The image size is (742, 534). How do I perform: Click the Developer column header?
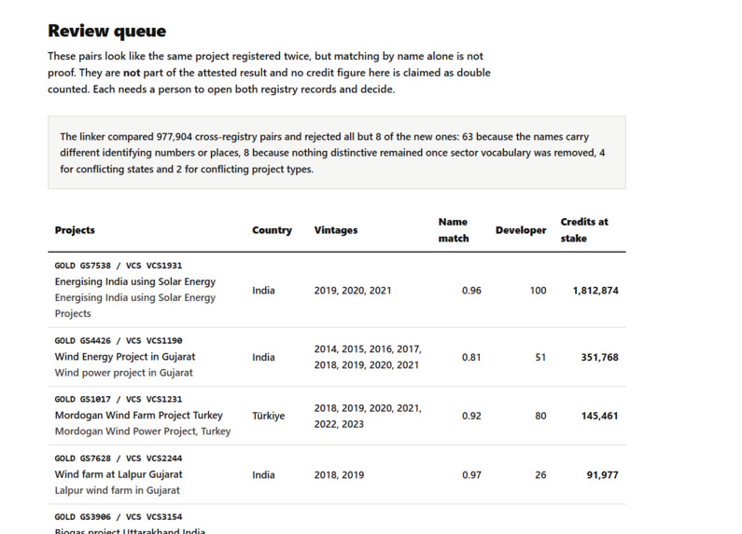click(521, 230)
